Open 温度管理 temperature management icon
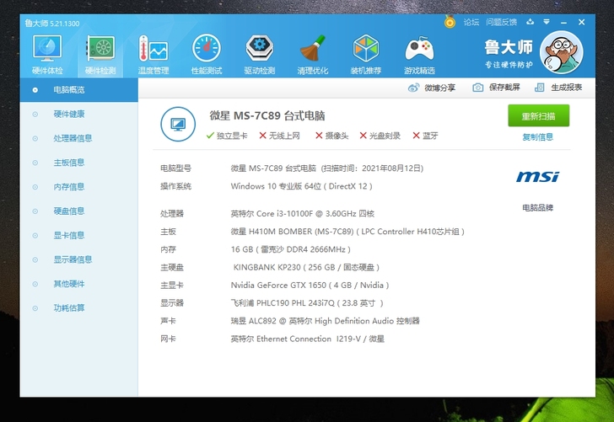Viewport: 614px width, 422px height. tap(153, 55)
